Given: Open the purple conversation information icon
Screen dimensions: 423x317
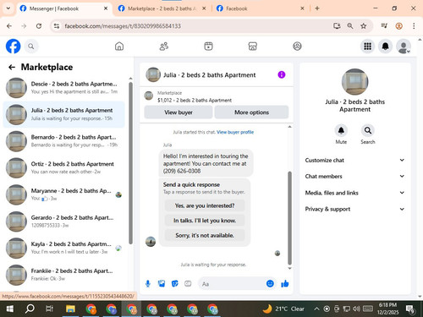Looking at the screenshot, I should pos(282,74).
